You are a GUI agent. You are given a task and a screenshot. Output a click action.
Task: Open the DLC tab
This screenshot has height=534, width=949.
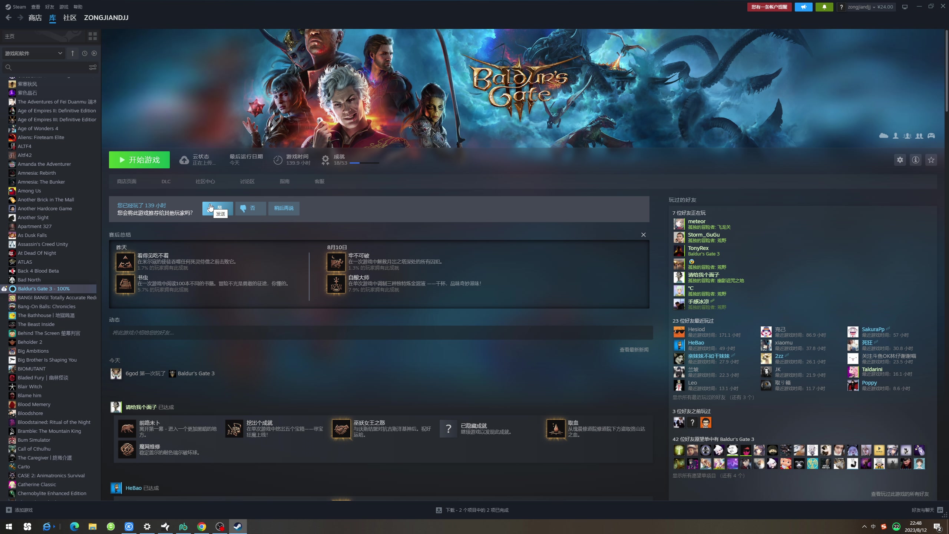point(166,181)
